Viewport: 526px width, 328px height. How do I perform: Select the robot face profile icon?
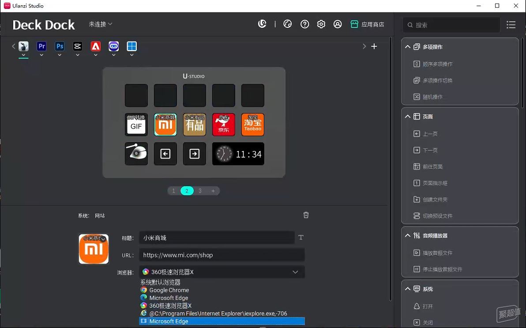click(114, 46)
